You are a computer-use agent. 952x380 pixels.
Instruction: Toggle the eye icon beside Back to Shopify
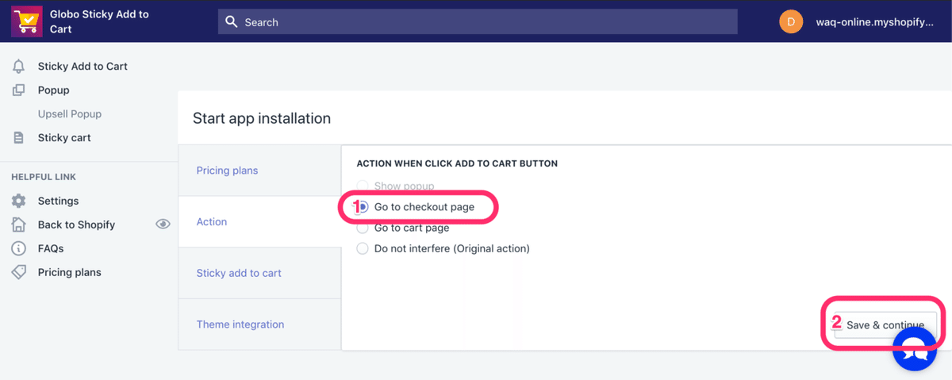pyautogui.click(x=163, y=225)
